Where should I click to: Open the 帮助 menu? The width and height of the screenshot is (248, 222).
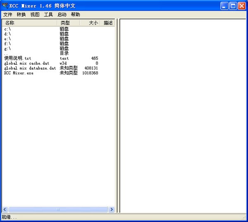pyautogui.click(x=76, y=14)
